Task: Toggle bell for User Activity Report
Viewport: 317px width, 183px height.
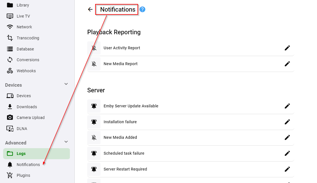Action: coord(94,48)
